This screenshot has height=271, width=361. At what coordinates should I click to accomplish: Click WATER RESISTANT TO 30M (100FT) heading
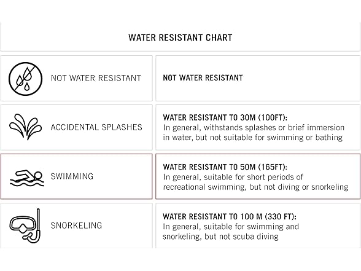[x=225, y=117]
